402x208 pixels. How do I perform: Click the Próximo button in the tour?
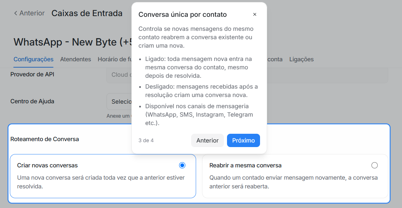[243, 140]
